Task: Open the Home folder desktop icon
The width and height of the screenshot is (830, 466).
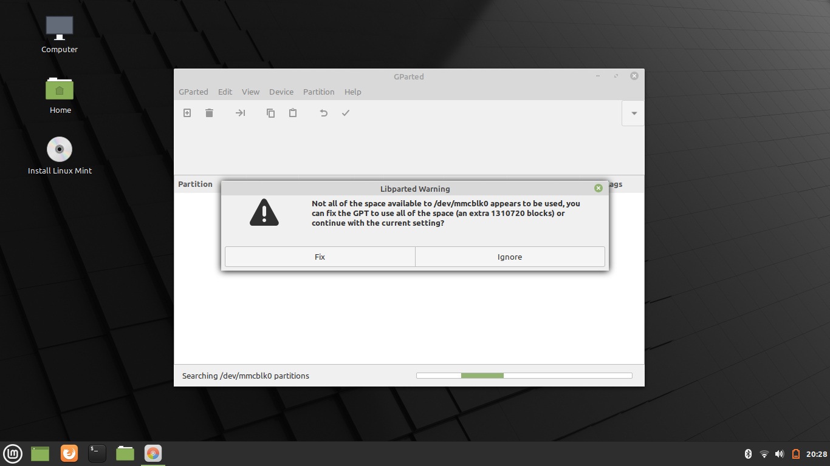Action: click(x=60, y=95)
